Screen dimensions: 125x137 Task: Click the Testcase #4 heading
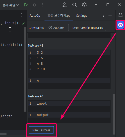[36, 96]
